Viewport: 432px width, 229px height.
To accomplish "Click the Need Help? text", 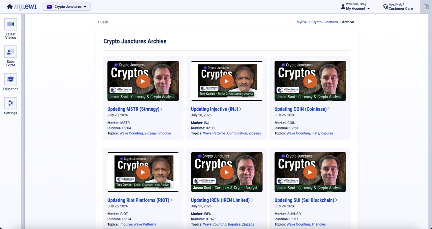I will [x=396, y=5].
